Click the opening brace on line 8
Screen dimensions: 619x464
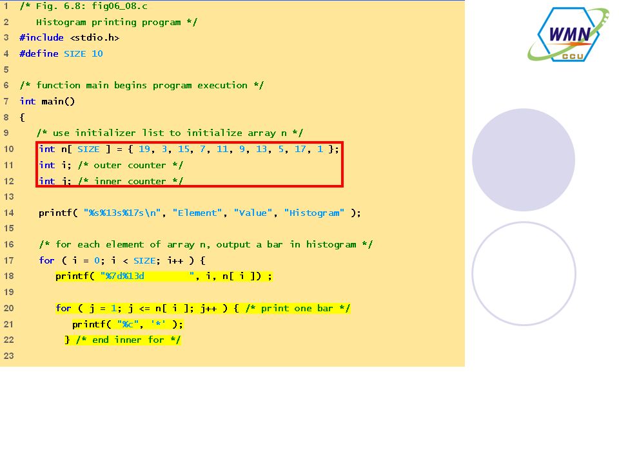coord(22,117)
